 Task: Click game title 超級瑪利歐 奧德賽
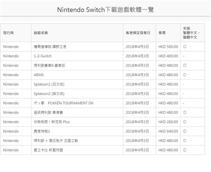(48, 112)
